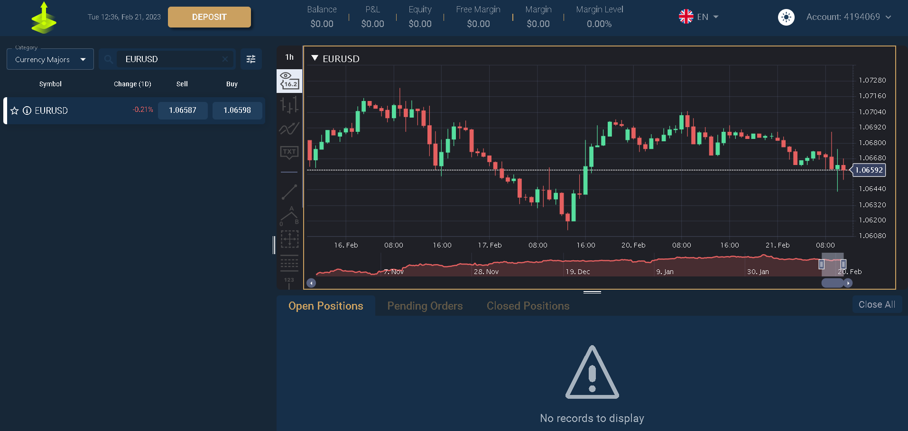Image resolution: width=908 pixels, height=431 pixels.
Task: Expand the Account 4194069 dropdown
Action: click(x=848, y=17)
